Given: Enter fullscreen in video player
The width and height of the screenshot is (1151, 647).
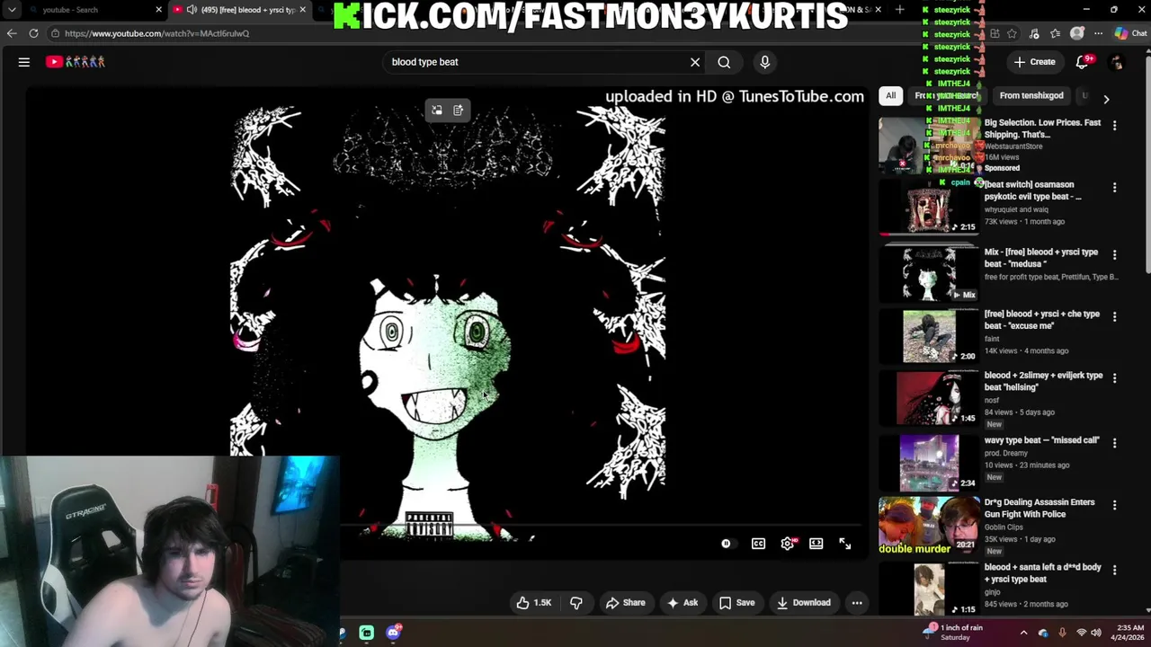Looking at the screenshot, I should click(x=844, y=544).
